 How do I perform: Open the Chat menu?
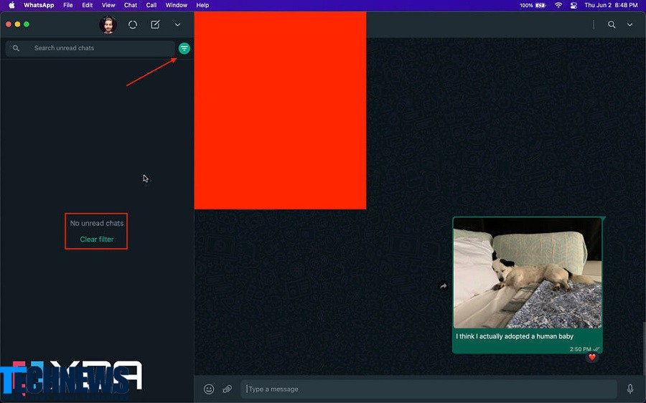click(x=131, y=5)
